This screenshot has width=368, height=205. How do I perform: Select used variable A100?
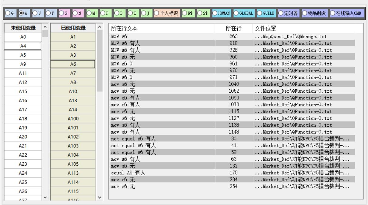72,119
